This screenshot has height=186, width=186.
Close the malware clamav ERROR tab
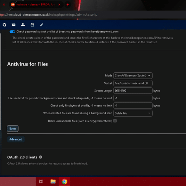pyautogui.click(x=59, y=5)
